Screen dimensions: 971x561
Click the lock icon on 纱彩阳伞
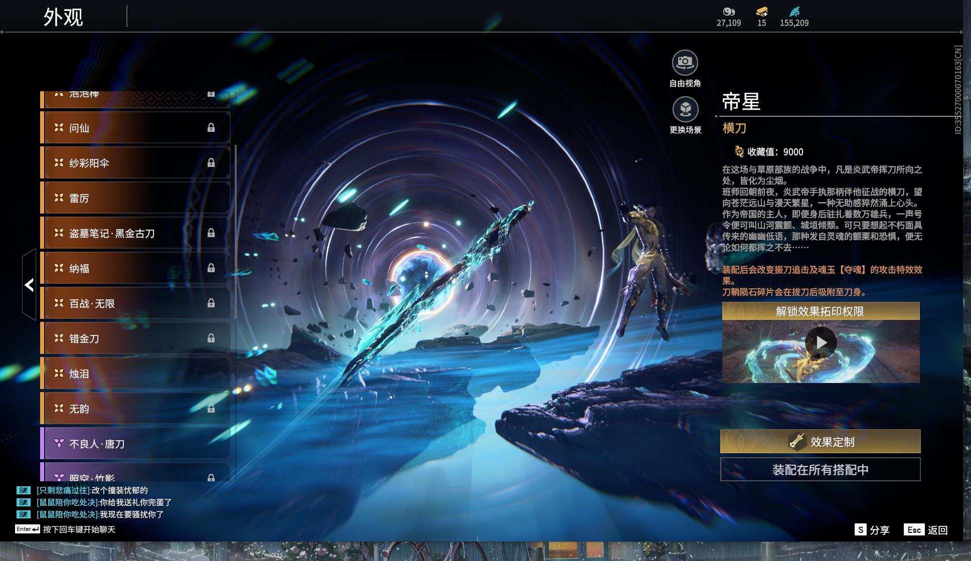pos(211,163)
